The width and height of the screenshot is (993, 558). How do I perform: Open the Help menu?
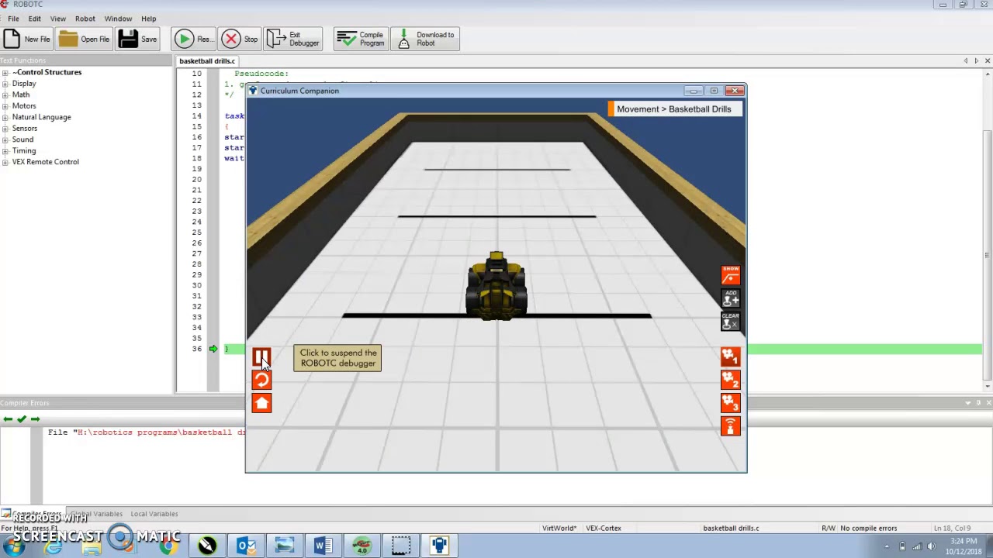click(149, 19)
